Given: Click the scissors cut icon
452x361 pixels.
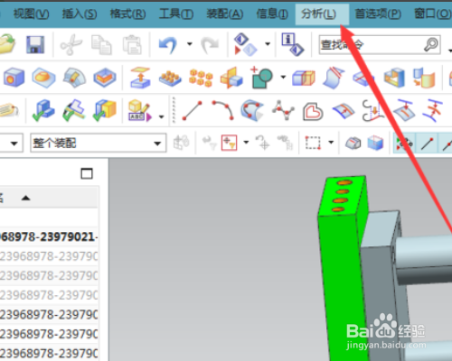Looking at the screenshot, I should pyautogui.click(x=71, y=44).
